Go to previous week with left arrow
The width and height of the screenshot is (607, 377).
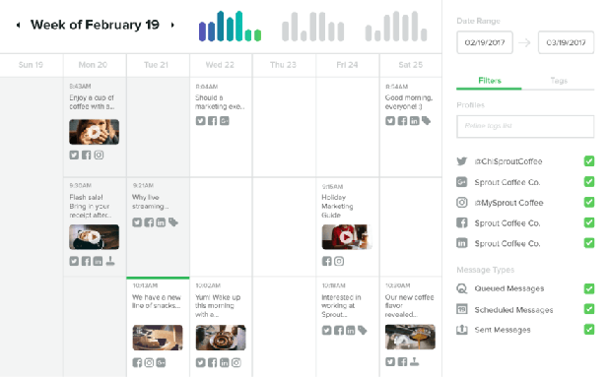[x=18, y=26]
